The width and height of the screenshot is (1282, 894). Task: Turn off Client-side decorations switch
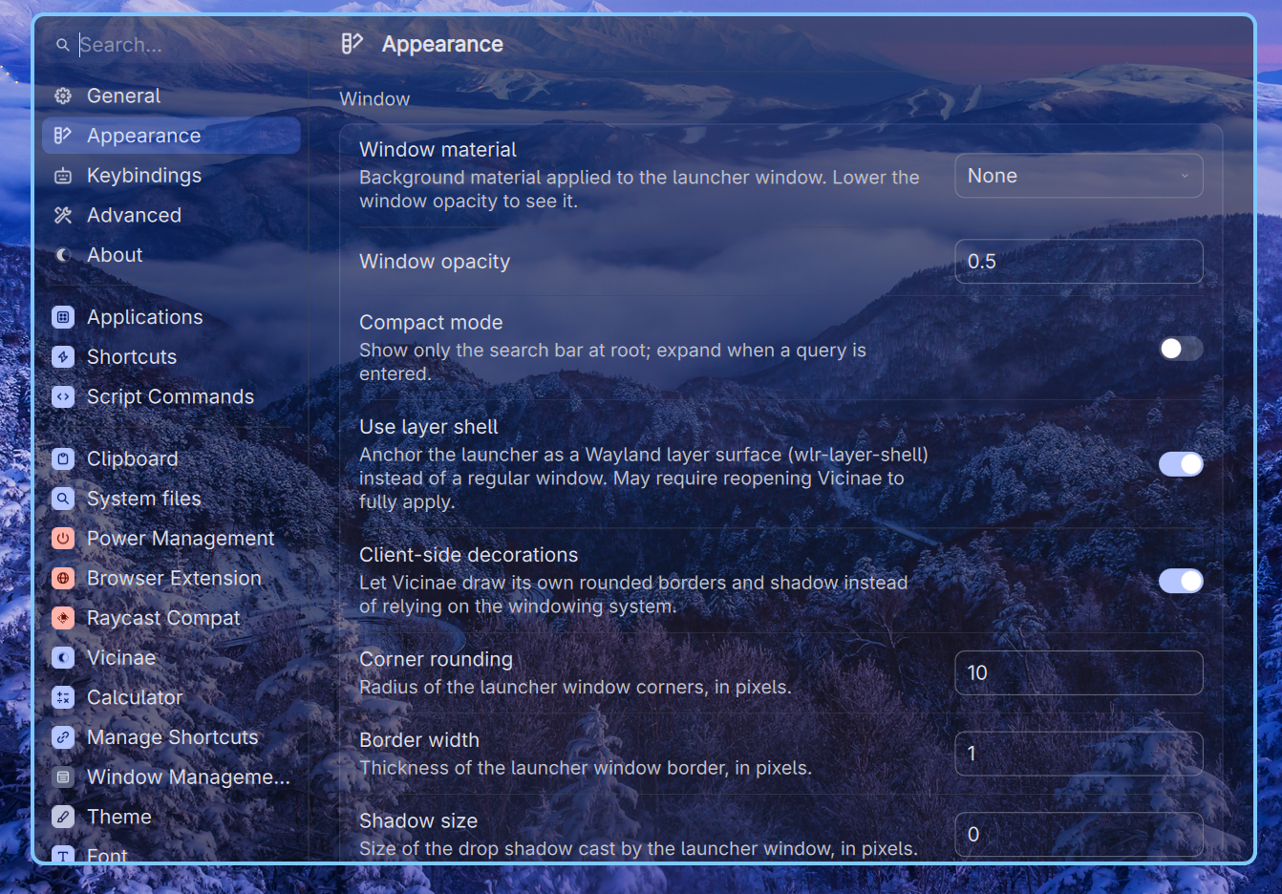1181,581
